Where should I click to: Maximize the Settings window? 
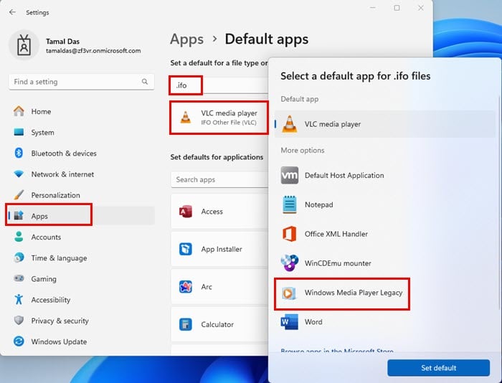click(x=397, y=8)
